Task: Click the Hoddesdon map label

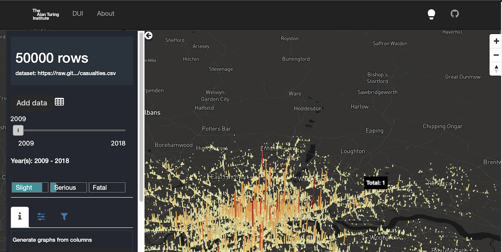Action: pos(308,108)
